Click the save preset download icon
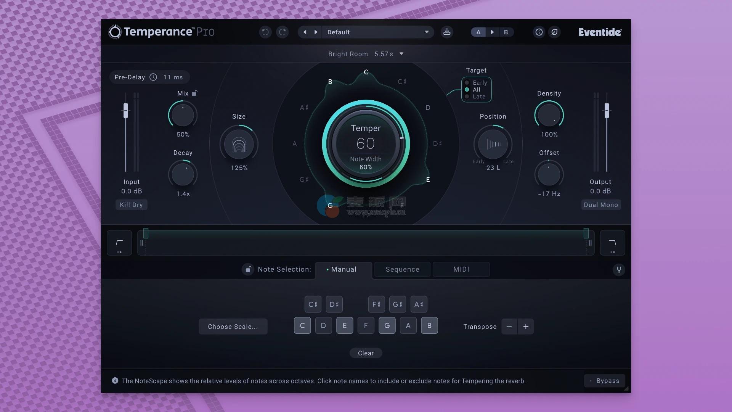Image resolution: width=732 pixels, height=412 pixels. tap(447, 32)
